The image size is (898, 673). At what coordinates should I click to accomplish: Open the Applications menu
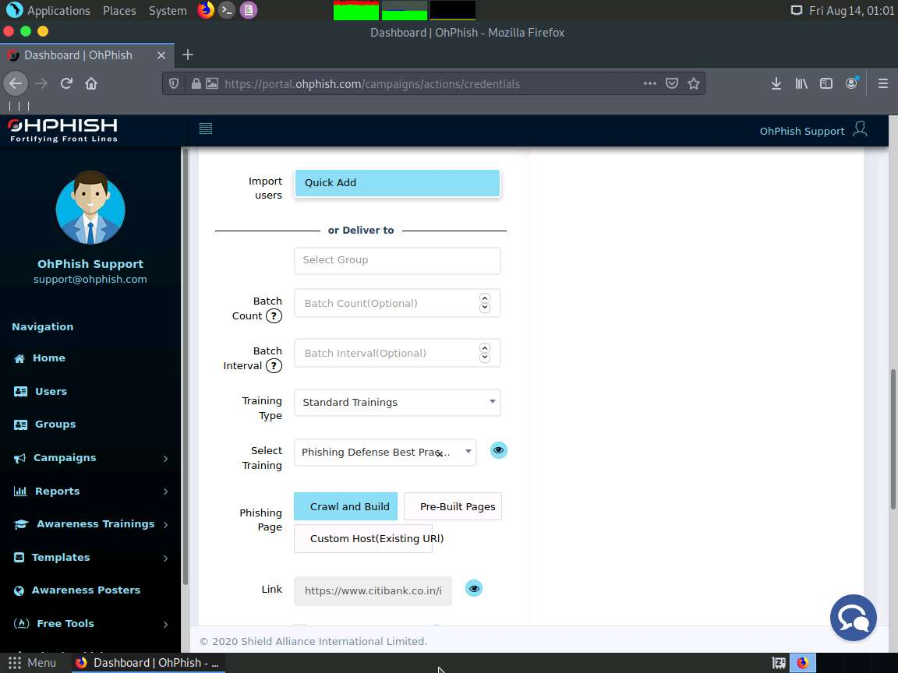[x=48, y=10]
